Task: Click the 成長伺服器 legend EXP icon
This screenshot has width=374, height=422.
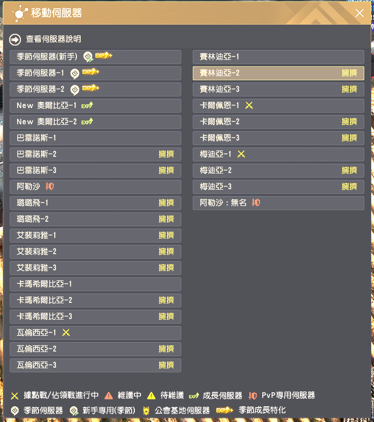Action: (x=194, y=396)
